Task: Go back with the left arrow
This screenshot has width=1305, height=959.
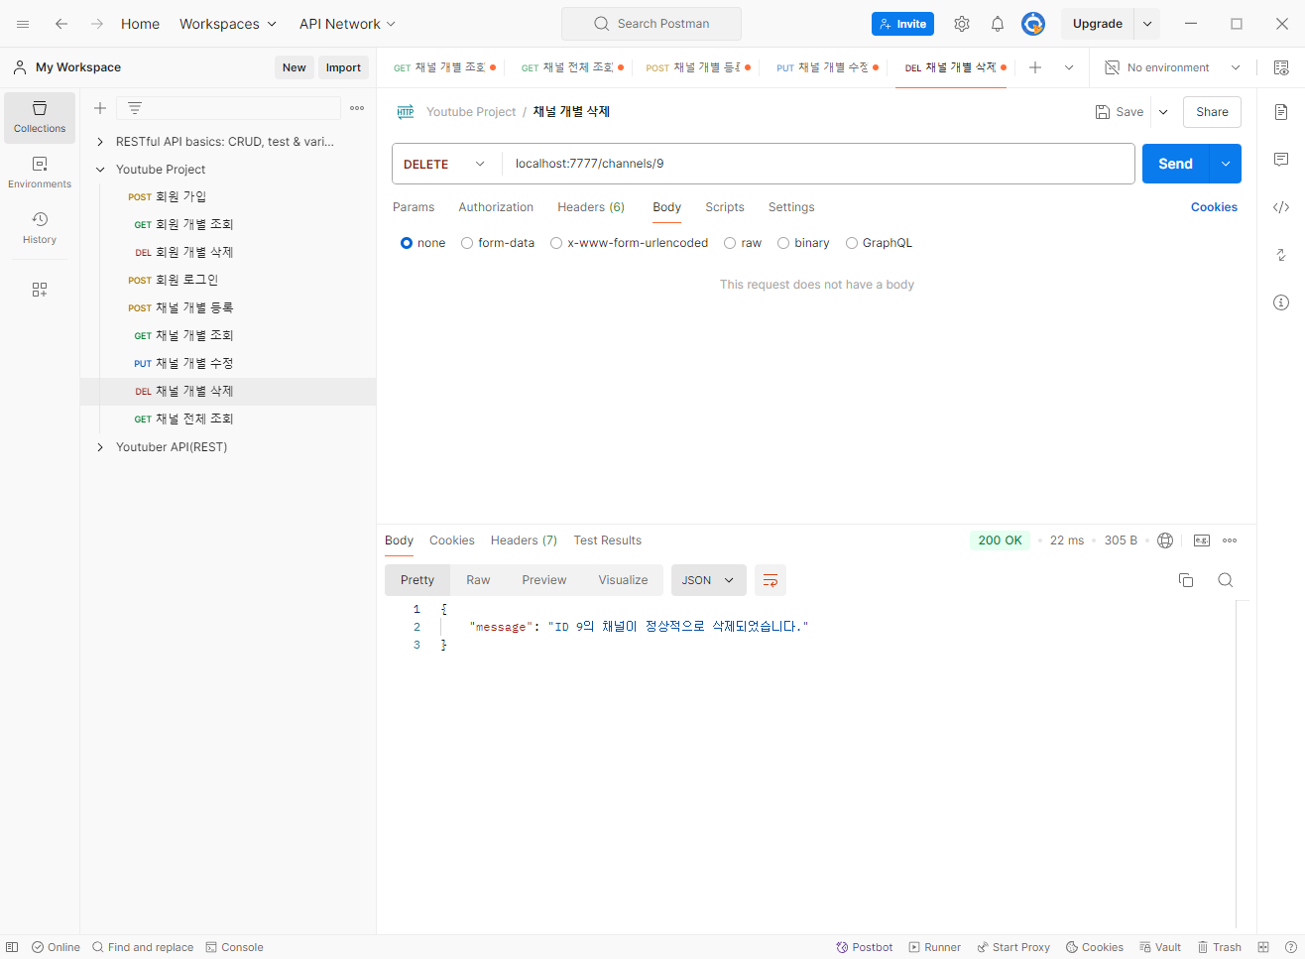Action: pyautogui.click(x=61, y=24)
